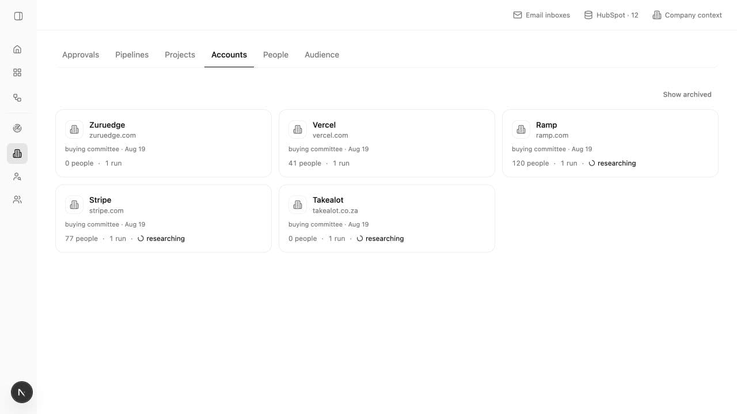Open the Vercel account name

(x=324, y=125)
